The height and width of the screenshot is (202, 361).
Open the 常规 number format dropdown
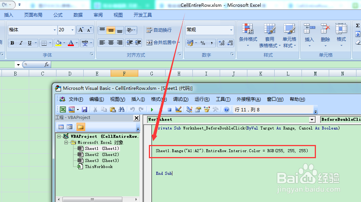(x=231, y=30)
